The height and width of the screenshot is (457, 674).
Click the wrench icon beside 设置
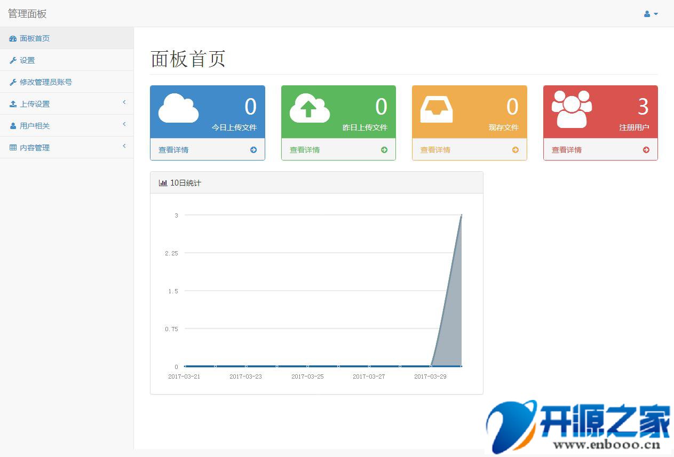click(x=13, y=61)
